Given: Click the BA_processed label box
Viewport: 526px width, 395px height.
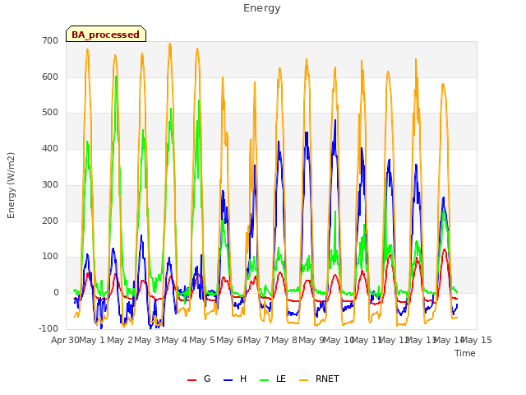Looking at the screenshot, I should point(106,34).
